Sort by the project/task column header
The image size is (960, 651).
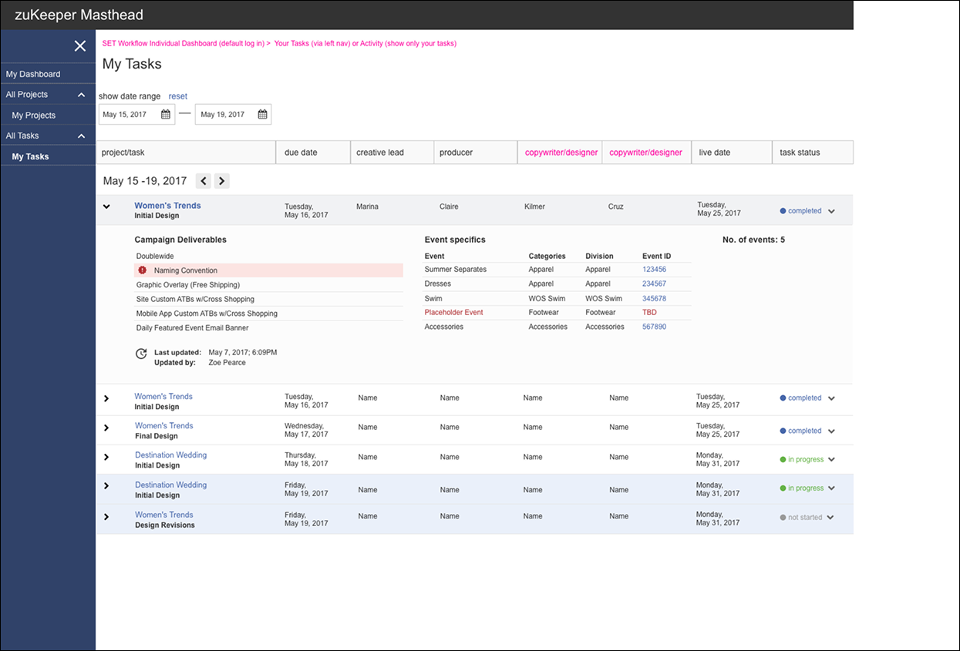pyautogui.click(x=186, y=153)
